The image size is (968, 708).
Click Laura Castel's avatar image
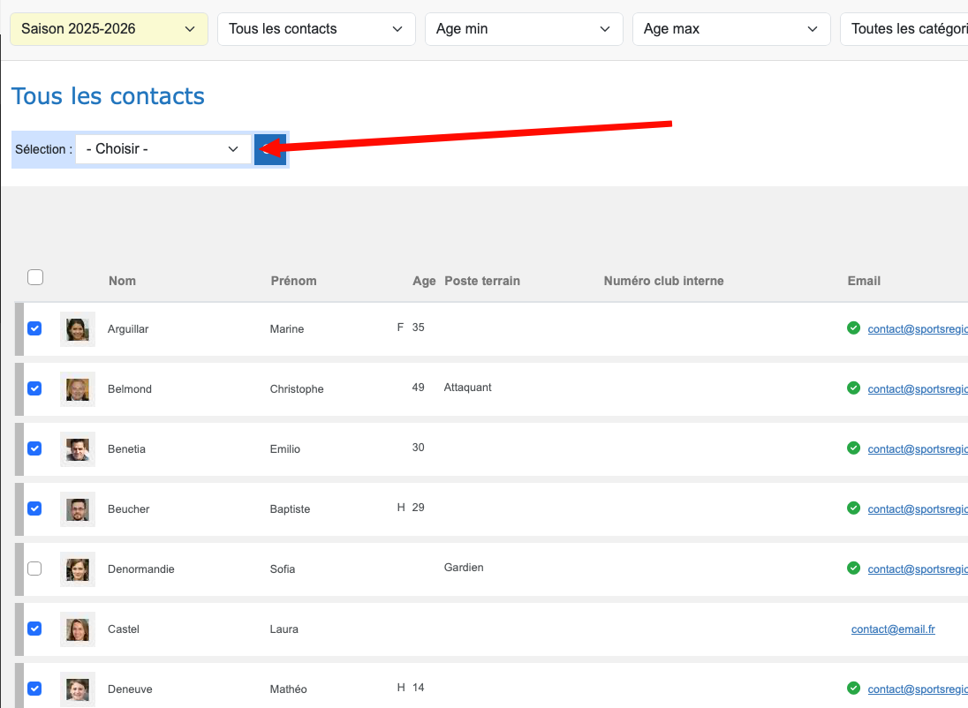(78, 629)
